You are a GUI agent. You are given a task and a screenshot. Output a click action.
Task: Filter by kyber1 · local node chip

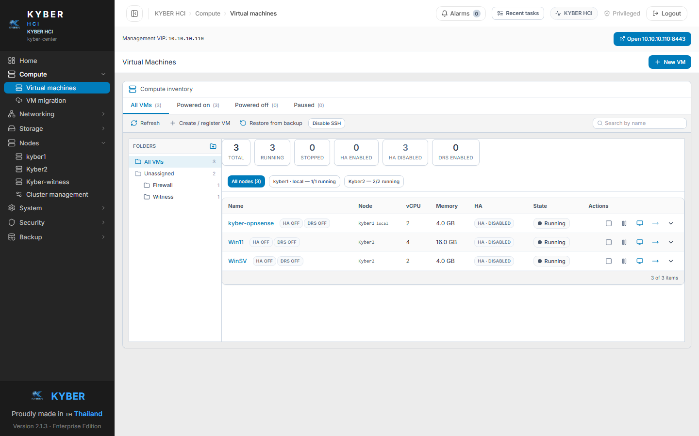[304, 181]
